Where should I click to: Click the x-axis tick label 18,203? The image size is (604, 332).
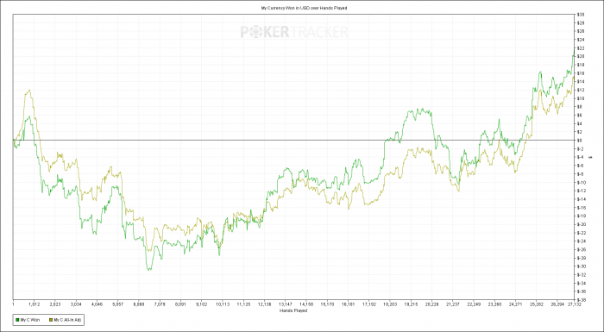(390, 304)
